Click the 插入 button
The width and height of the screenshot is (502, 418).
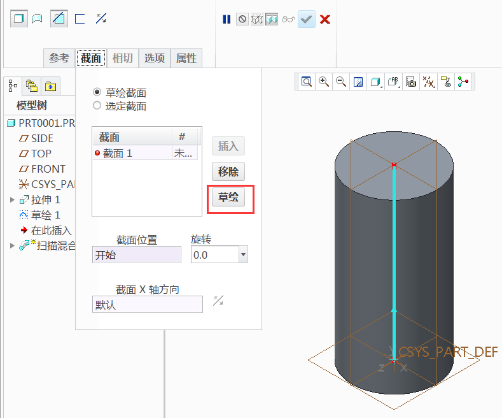coord(228,146)
